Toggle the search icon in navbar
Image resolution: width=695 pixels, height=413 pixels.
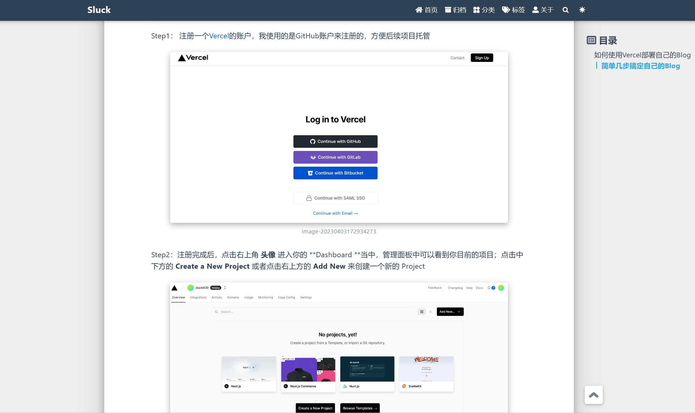(x=565, y=10)
